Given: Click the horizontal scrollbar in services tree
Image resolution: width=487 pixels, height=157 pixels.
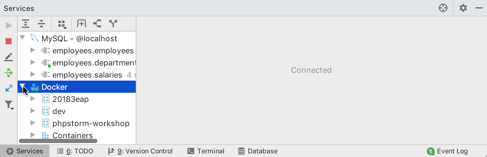Looking at the screenshot, I should 58,141.
